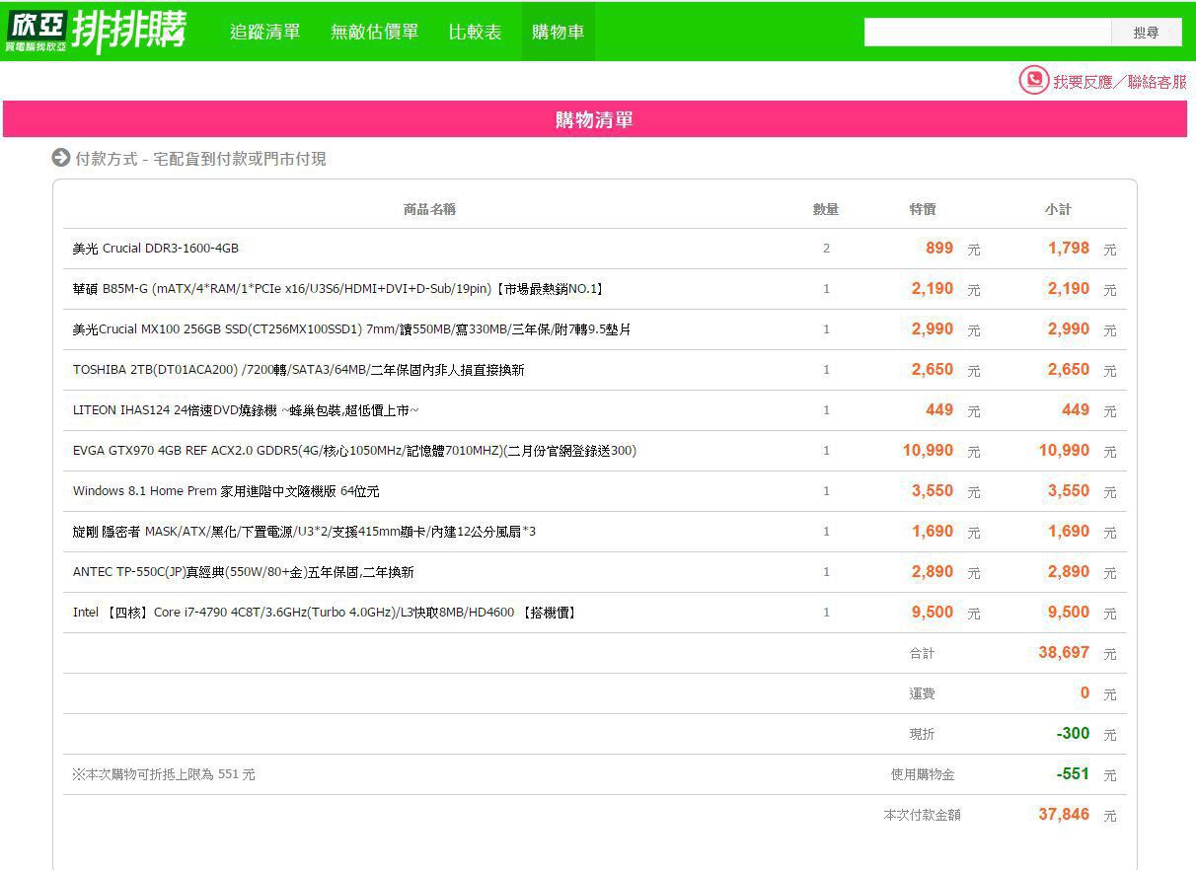Open the 追蹤清單 menu item
The width and height of the screenshot is (1196, 870).
coord(265,32)
